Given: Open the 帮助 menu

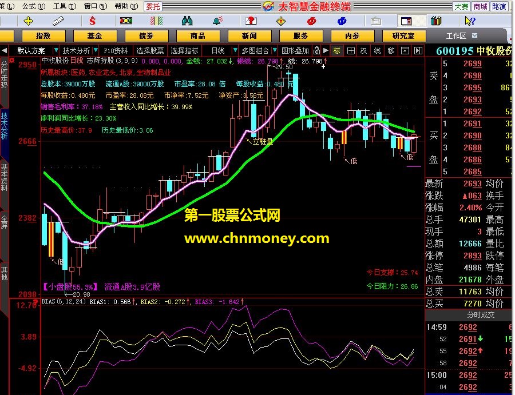Looking at the screenshot, I should [x=126, y=6].
